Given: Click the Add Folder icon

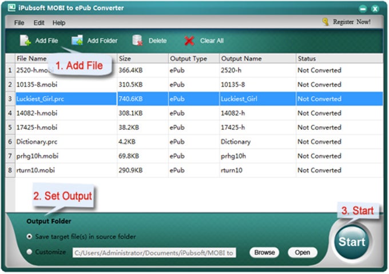Looking at the screenshot, I should 77,41.
